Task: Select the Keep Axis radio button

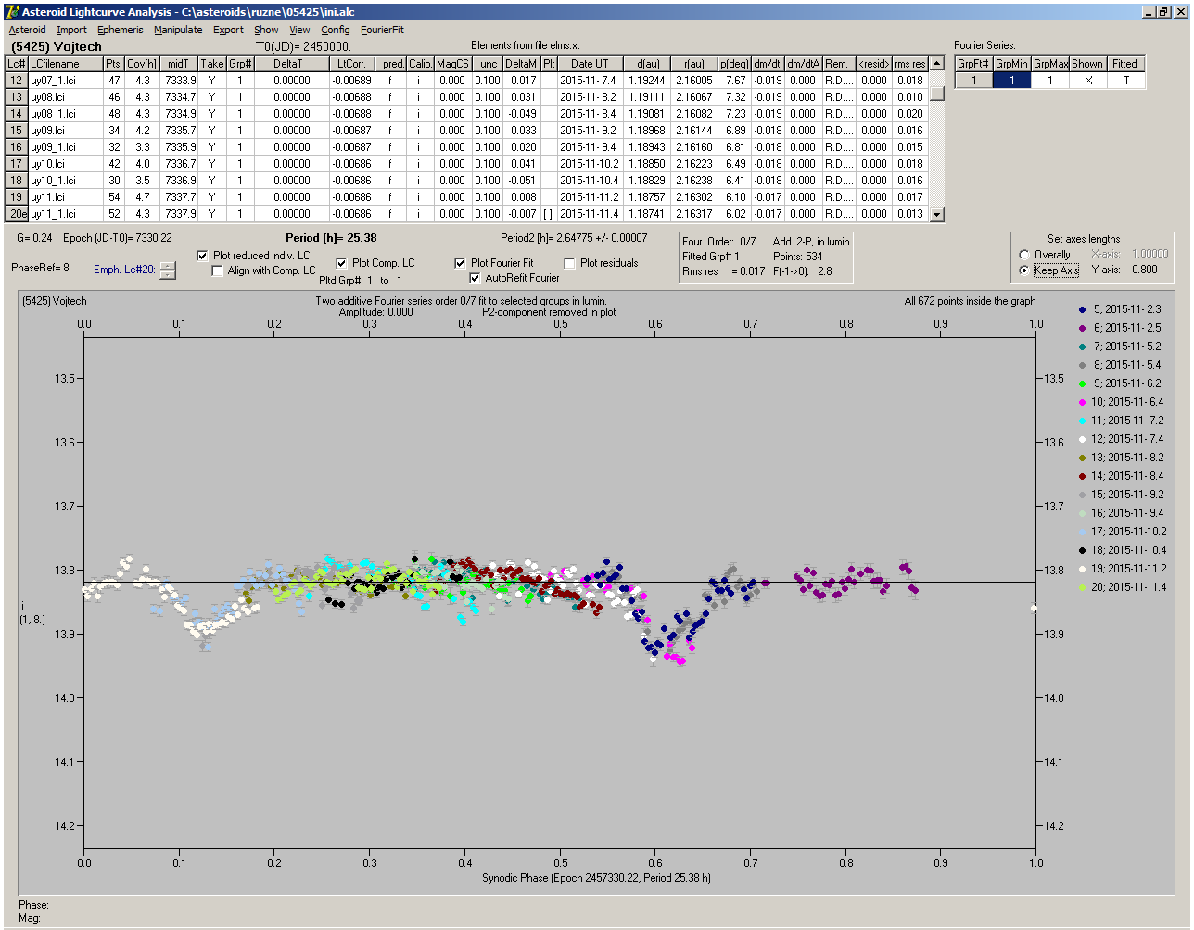Action: [1024, 270]
